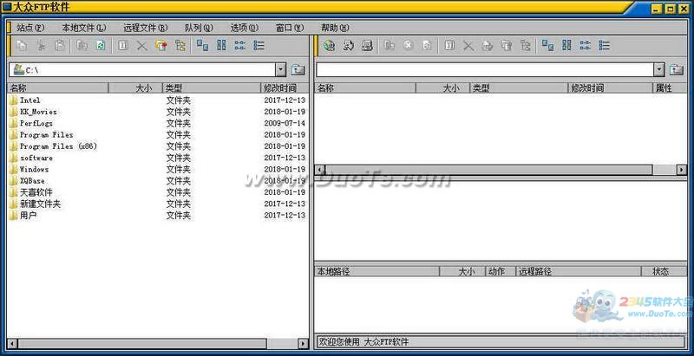Screen dimensions: 694x356
Task: Click the remote disconnect server icon
Action: pyautogui.click(x=367, y=46)
